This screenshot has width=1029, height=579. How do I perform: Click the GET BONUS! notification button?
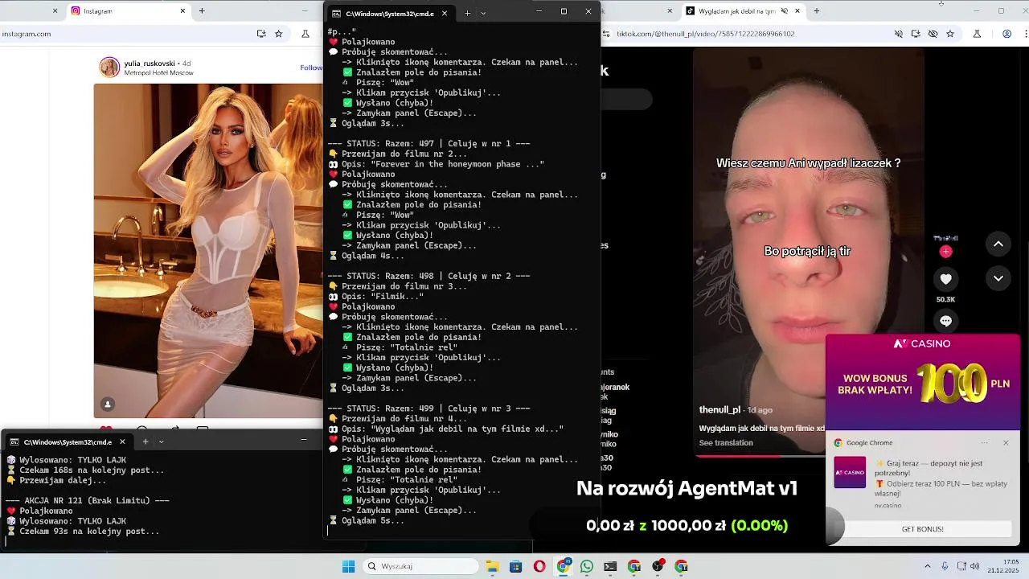922,529
